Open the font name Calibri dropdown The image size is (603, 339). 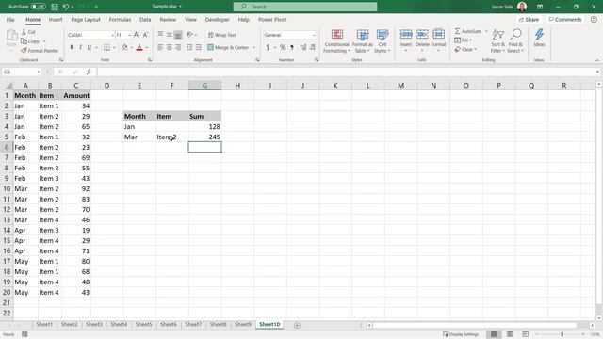click(x=112, y=35)
